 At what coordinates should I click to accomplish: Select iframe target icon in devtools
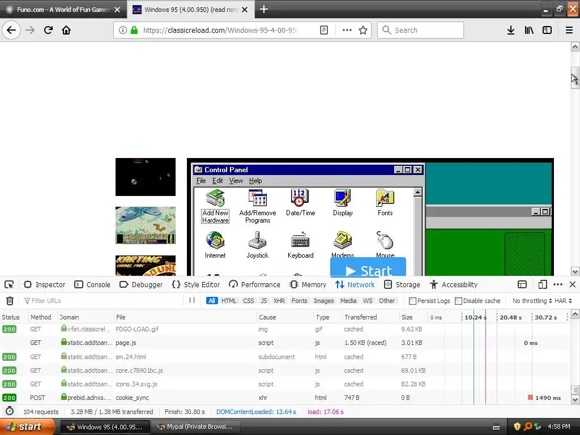point(522,284)
